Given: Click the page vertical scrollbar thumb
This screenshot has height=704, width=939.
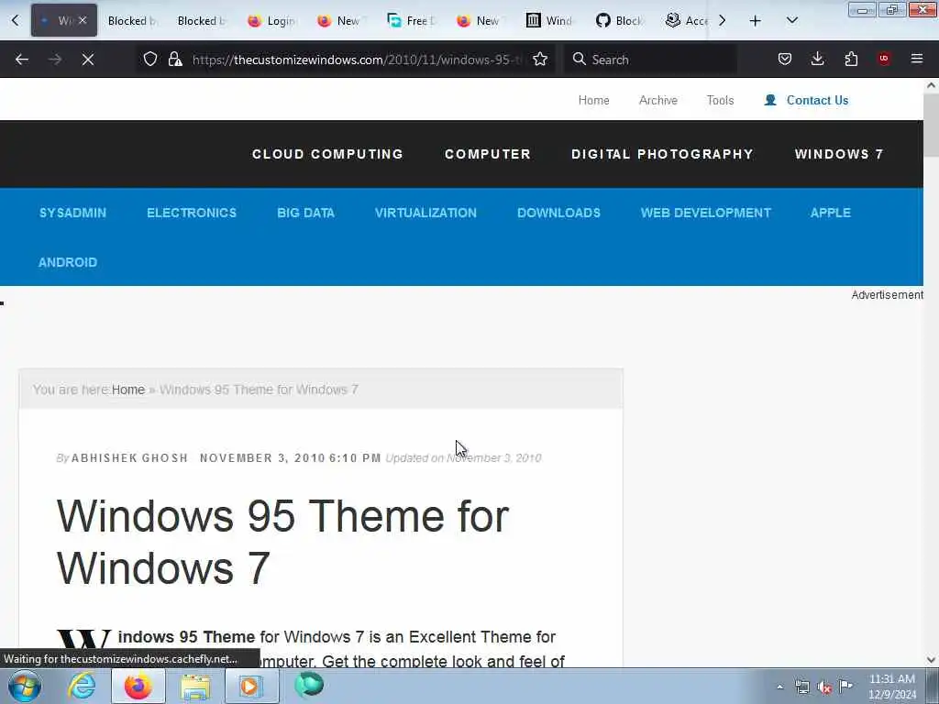Looking at the screenshot, I should 931,125.
